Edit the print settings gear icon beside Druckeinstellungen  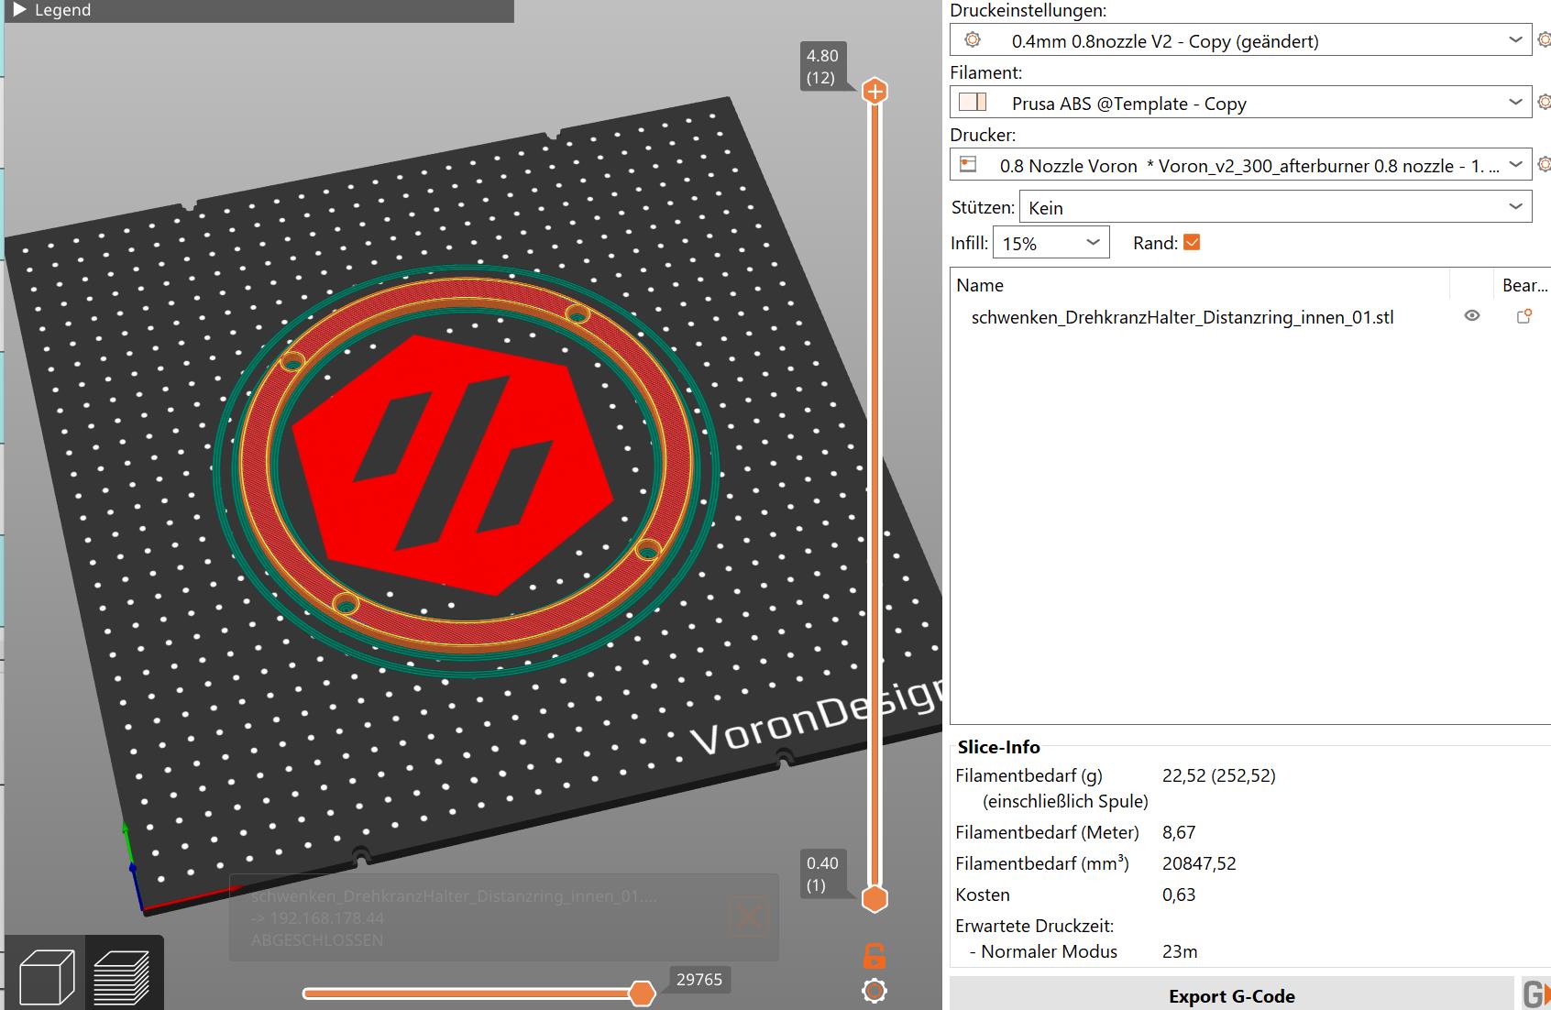tap(1544, 39)
